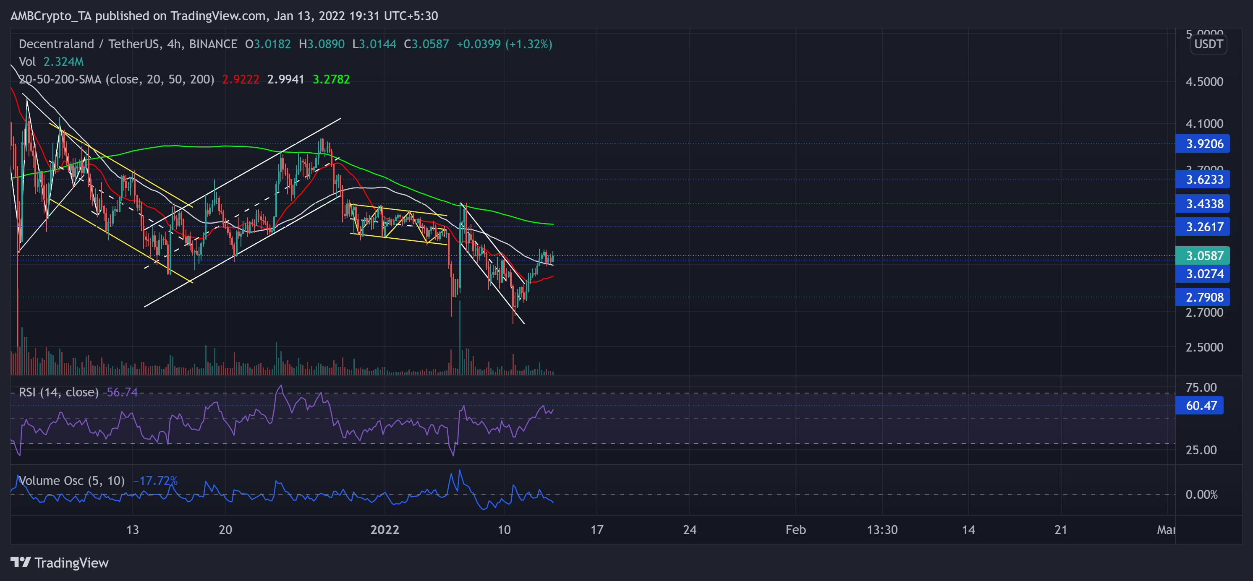This screenshot has height=581, width=1253.
Task: Click the USDT currency label on price scale
Action: [1208, 44]
